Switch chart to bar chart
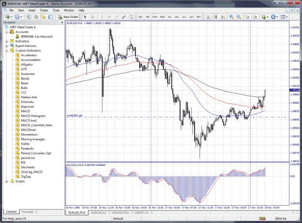The width and height of the screenshot is (302, 223). tap(208, 17)
